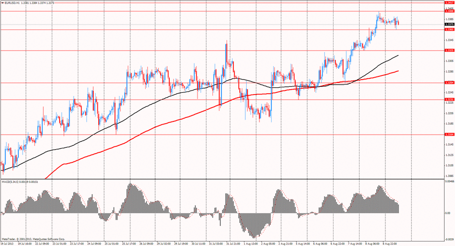Click the 0.00466 MACD scale value
Screen dimensions: 455x246
tap(450, 181)
